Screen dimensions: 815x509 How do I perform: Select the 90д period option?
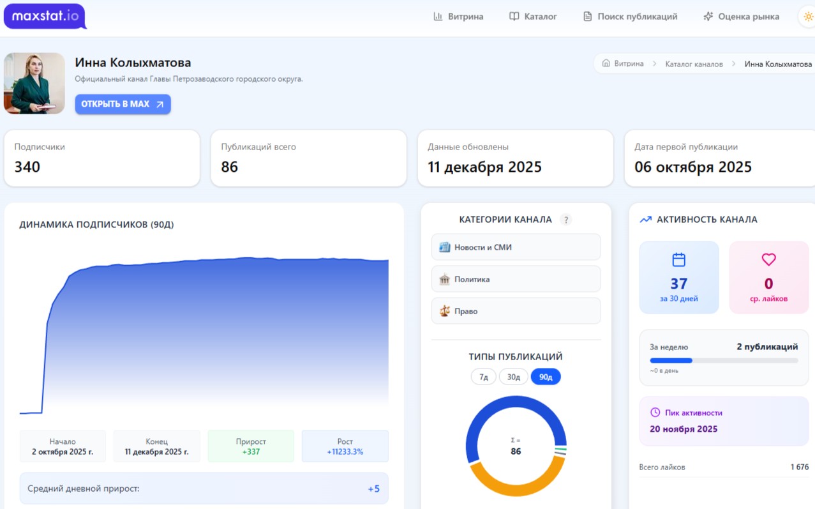[545, 377]
